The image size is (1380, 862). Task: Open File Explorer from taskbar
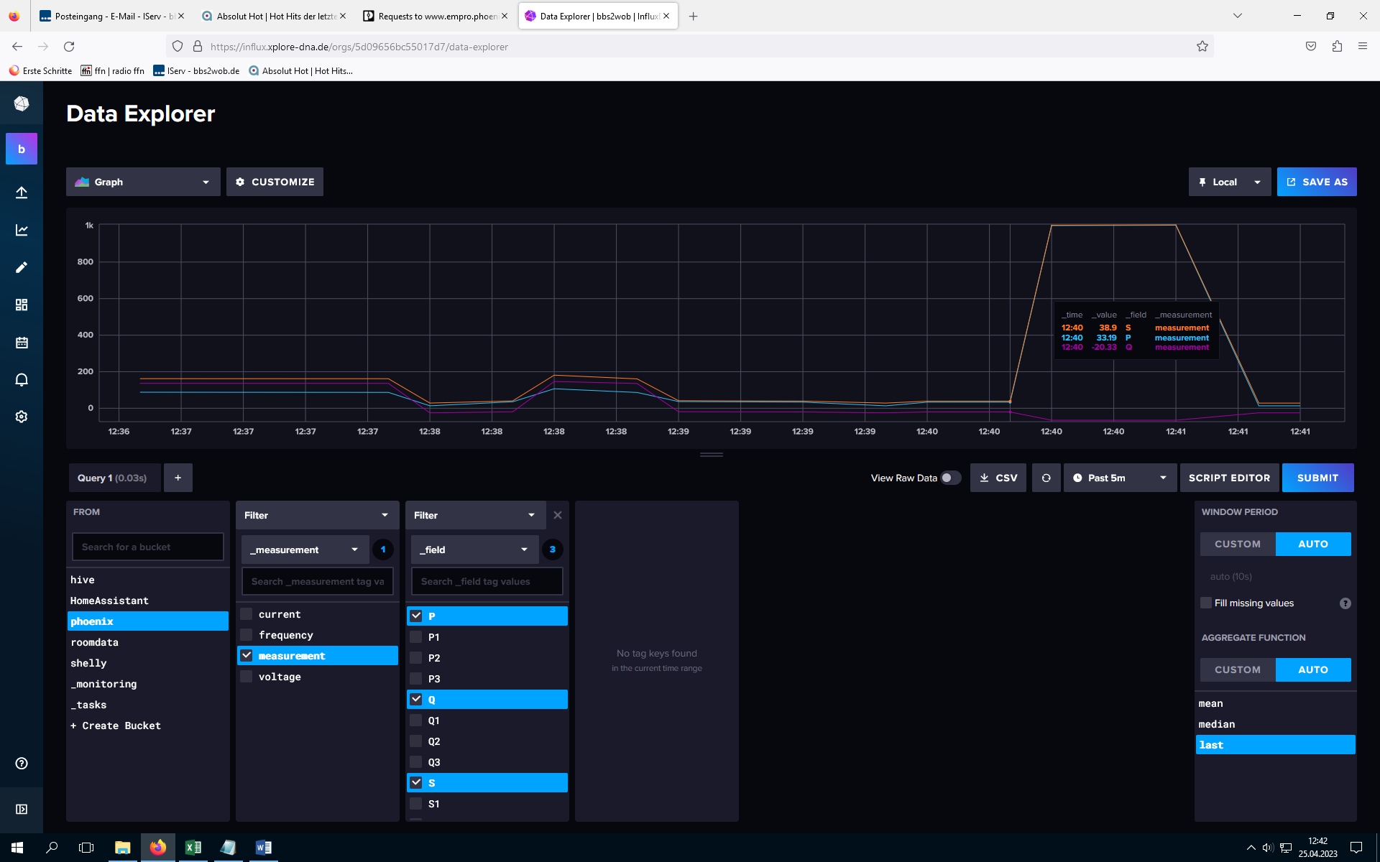coord(123,848)
